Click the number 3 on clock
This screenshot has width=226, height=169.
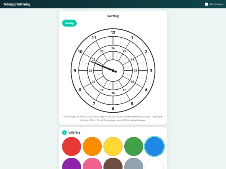coord(151,71)
